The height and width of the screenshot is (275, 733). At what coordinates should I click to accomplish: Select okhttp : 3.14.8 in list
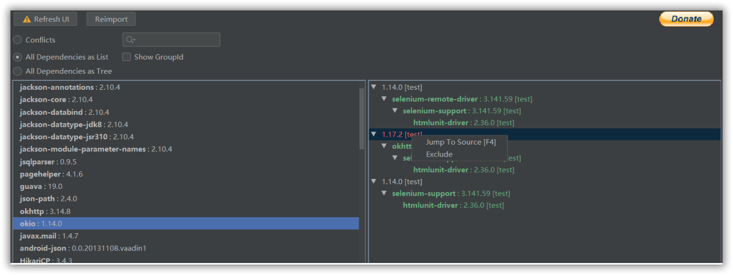coord(186,211)
